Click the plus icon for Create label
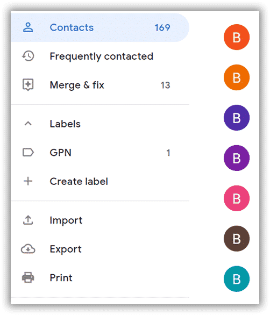 point(28,181)
